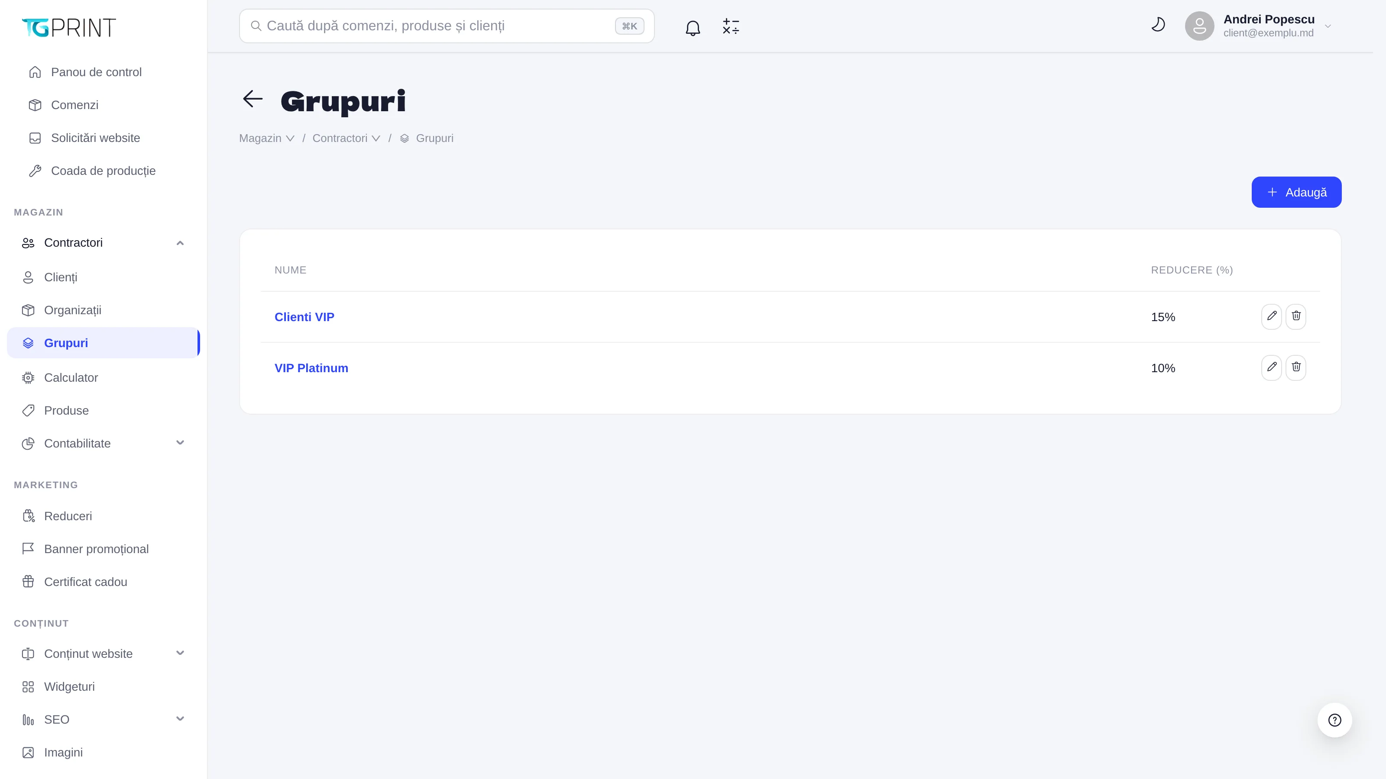The image size is (1386, 779).
Task: Open the Clienti VIP group link
Action: coord(304,317)
